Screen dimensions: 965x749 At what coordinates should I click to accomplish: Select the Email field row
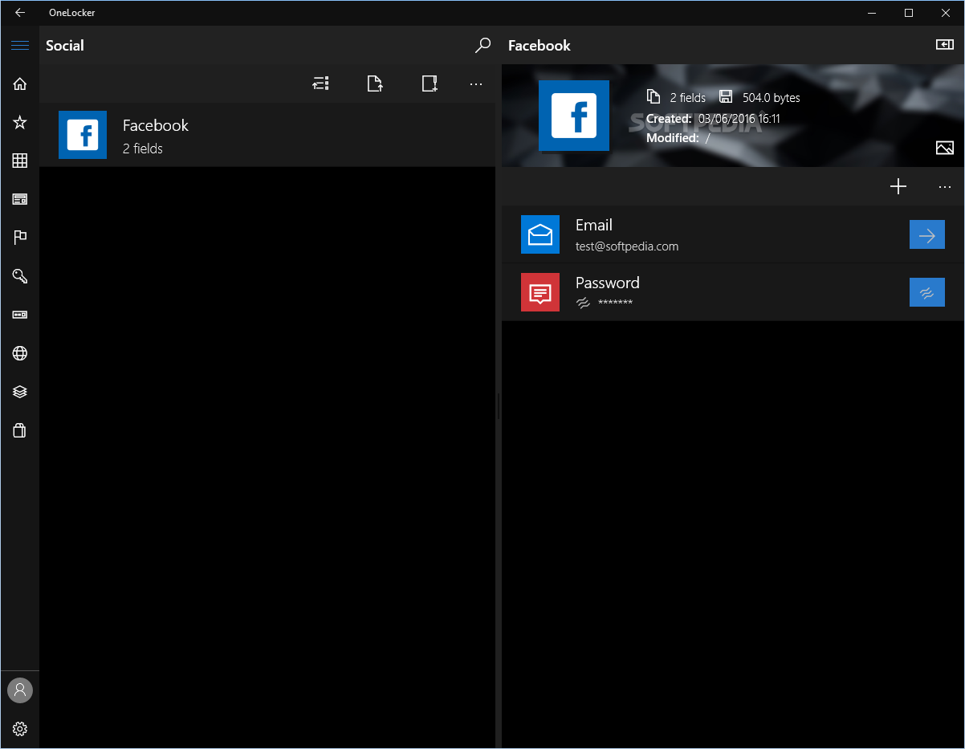pos(733,234)
